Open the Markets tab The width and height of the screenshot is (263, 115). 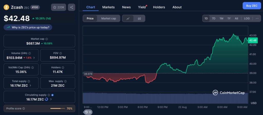pyautogui.click(x=108, y=7)
